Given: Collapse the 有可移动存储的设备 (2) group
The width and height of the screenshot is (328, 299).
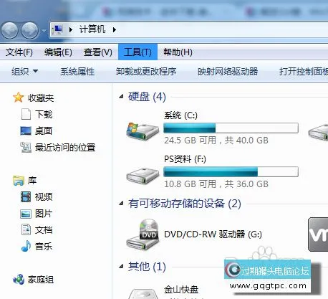Looking at the screenshot, I should 121,204.
